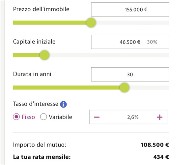Decrease interest rate with minus icon

click(x=97, y=117)
